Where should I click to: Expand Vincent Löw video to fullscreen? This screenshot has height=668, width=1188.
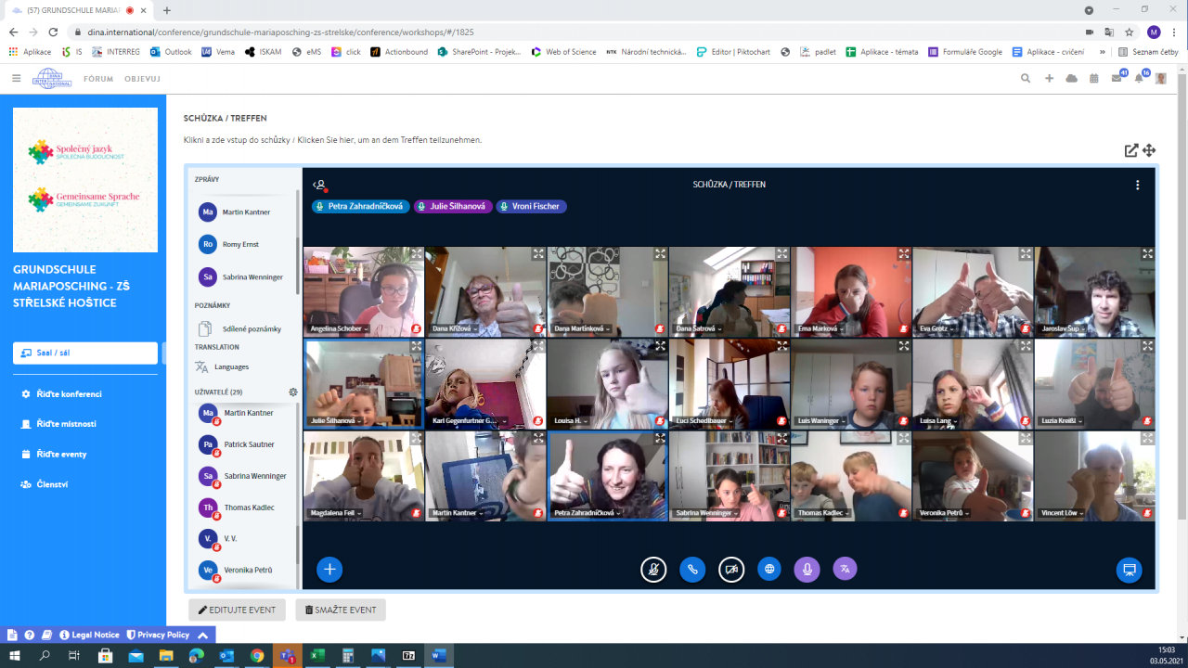point(1148,438)
